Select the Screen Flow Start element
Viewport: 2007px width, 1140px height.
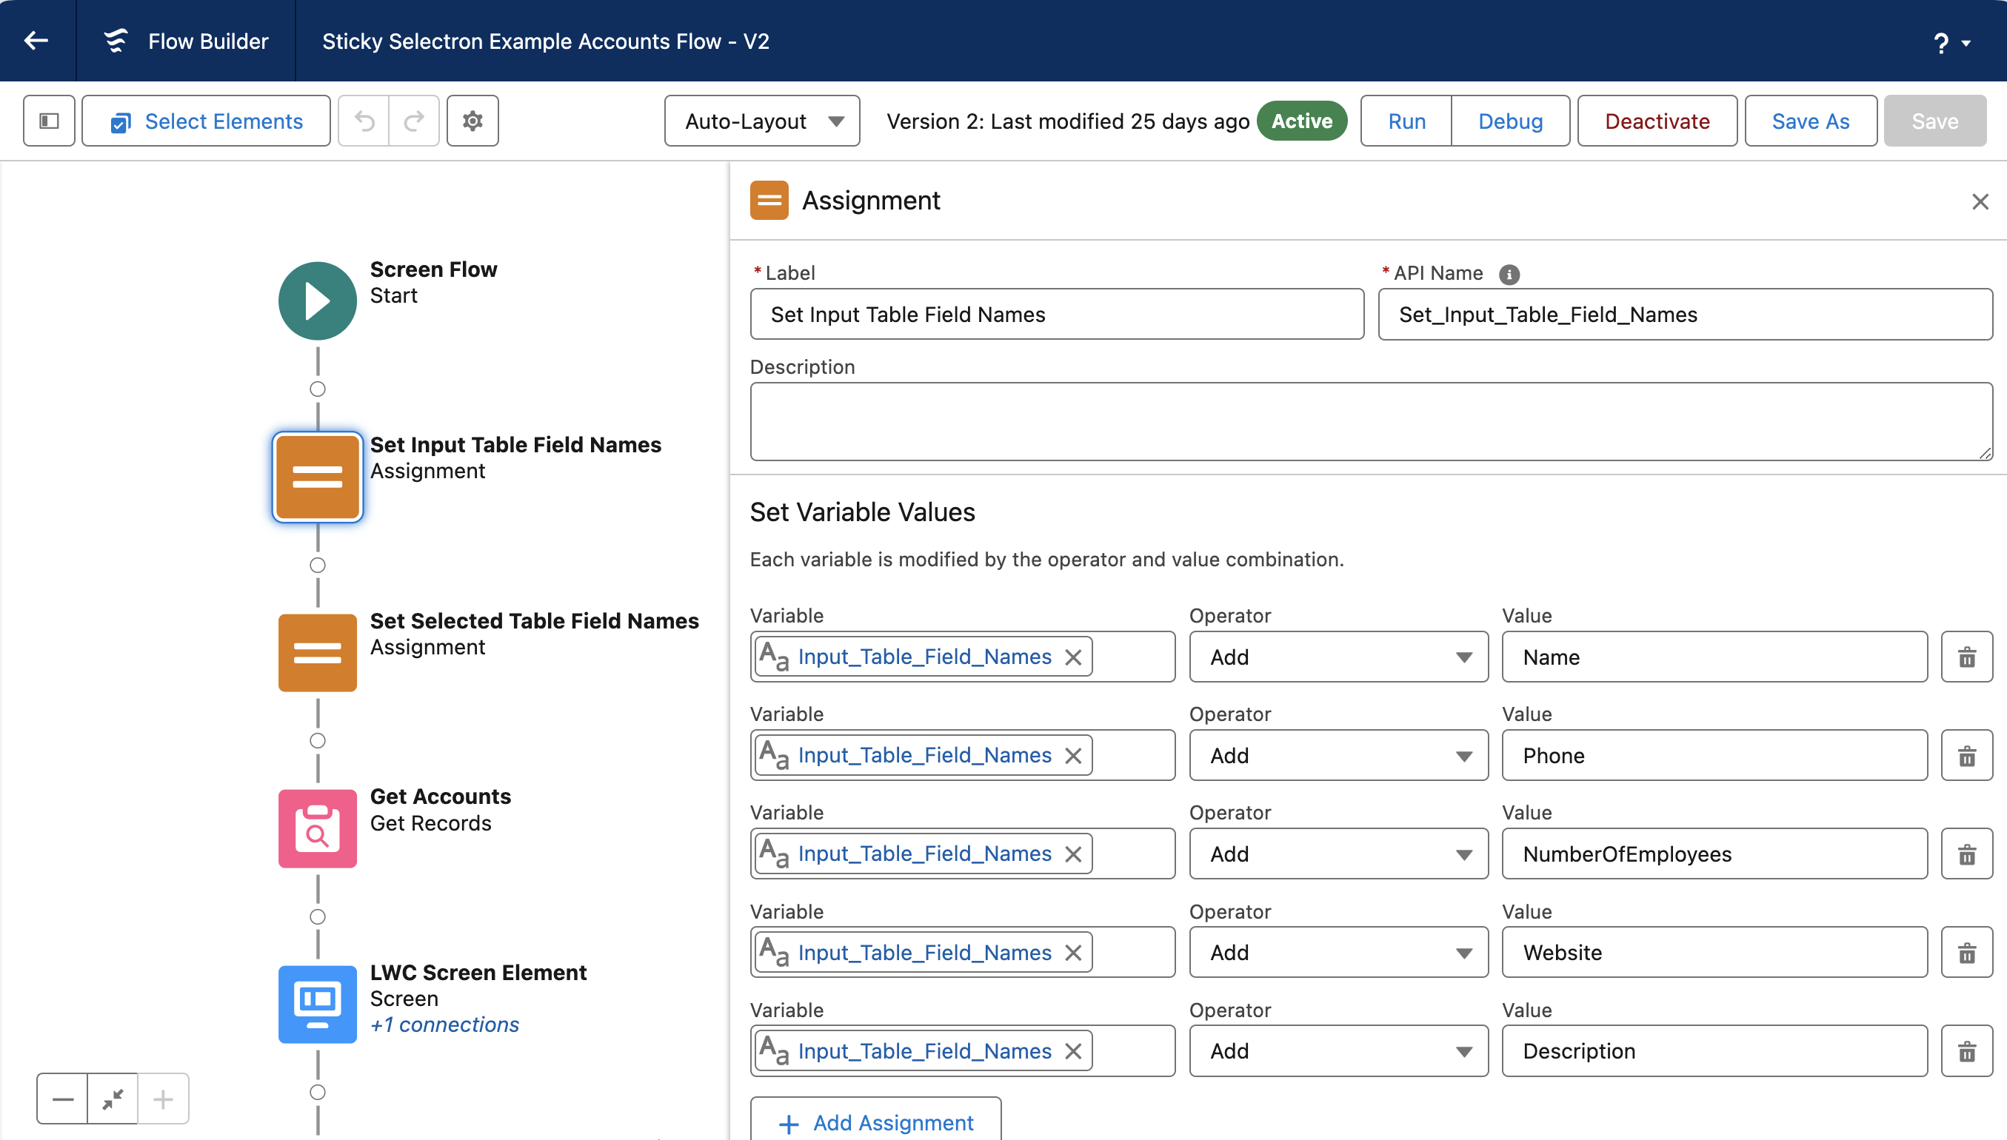pyautogui.click(x=317, y=301)
